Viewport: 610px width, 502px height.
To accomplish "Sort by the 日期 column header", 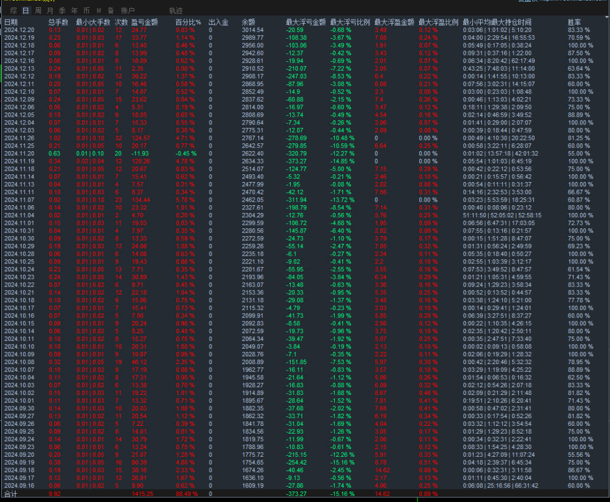I will point(11,22).
